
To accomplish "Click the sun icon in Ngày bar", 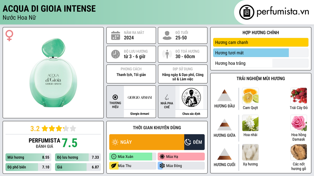I will click(115, 142).
